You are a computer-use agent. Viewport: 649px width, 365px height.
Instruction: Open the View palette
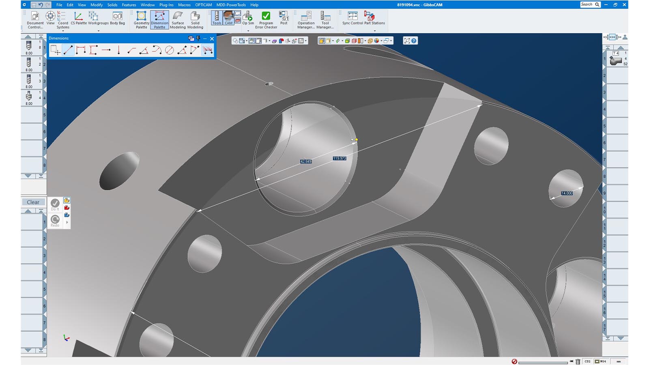(x=50, y=18)
